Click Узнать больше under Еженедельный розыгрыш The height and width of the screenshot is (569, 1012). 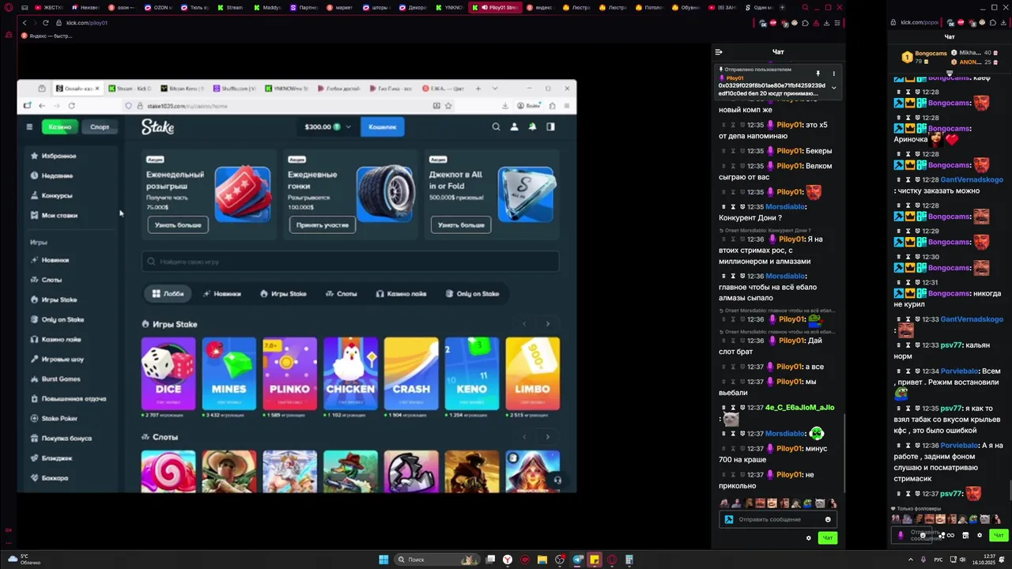pyautogui.click(x=178, y=224)
